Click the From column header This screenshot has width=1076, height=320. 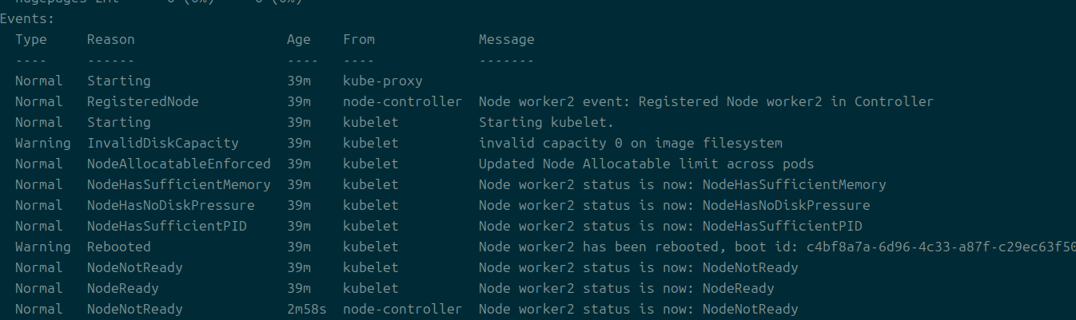pos(358,39)
